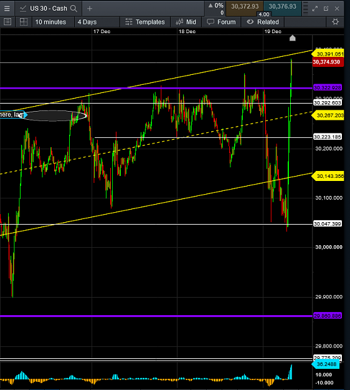Open the Templates dropdown
This screenshot has height=390, width=350.
(145, 22)
